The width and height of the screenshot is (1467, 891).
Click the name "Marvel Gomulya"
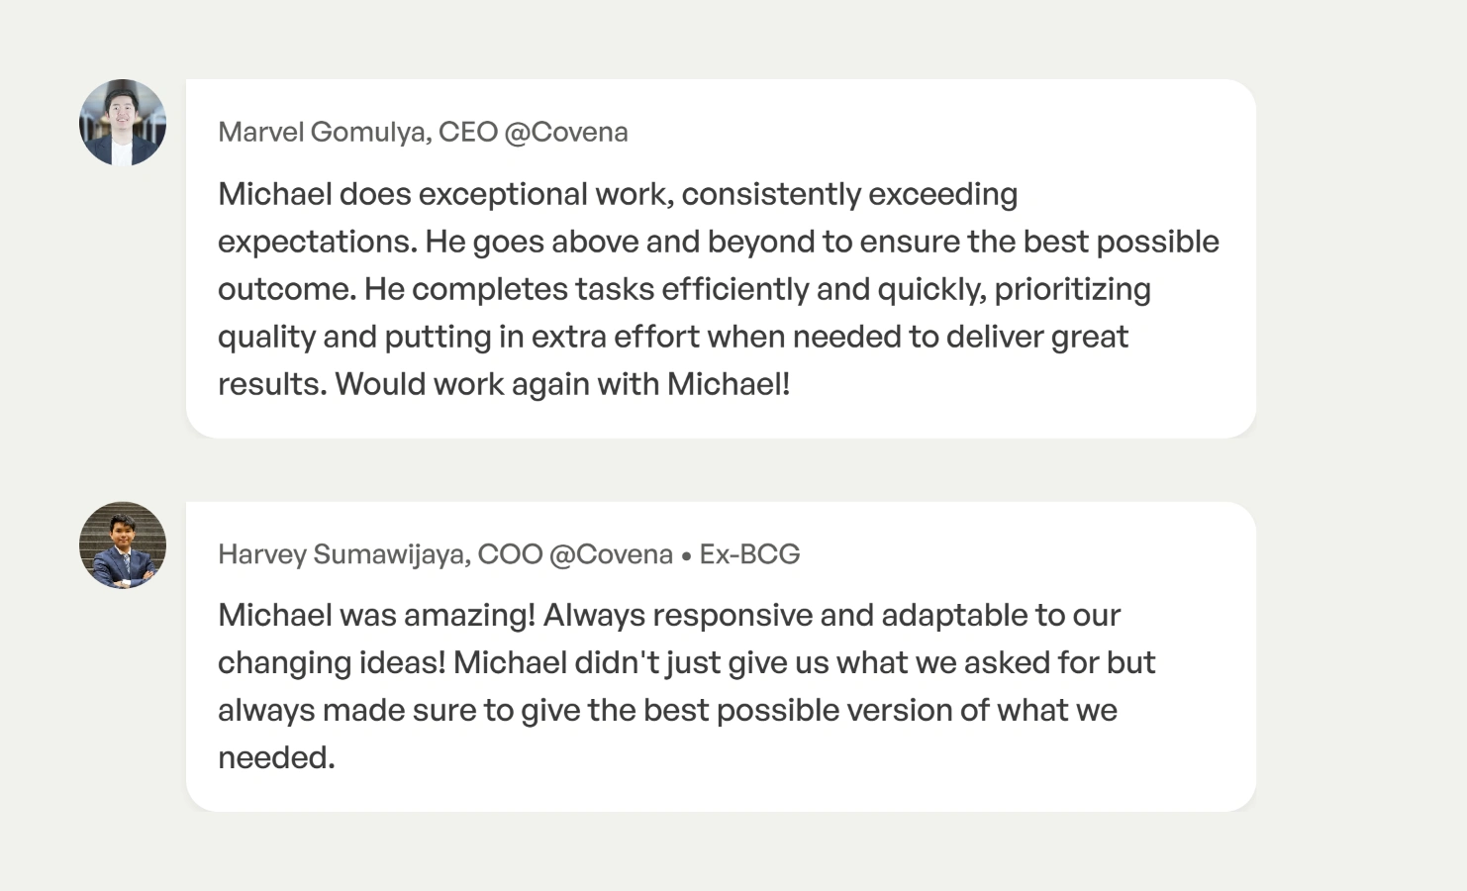coord(322,132)
